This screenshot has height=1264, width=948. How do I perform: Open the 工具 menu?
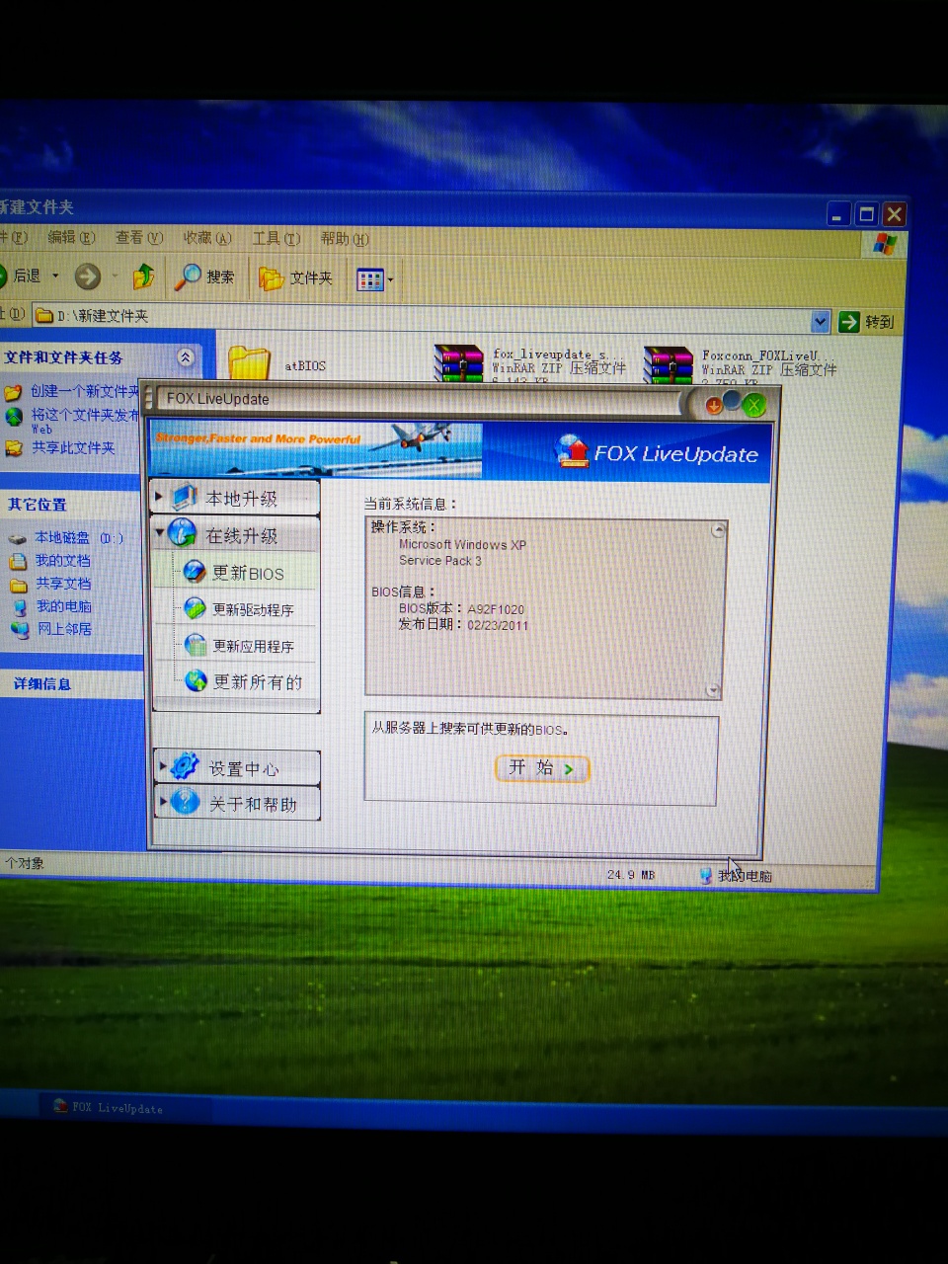point(276,238)
